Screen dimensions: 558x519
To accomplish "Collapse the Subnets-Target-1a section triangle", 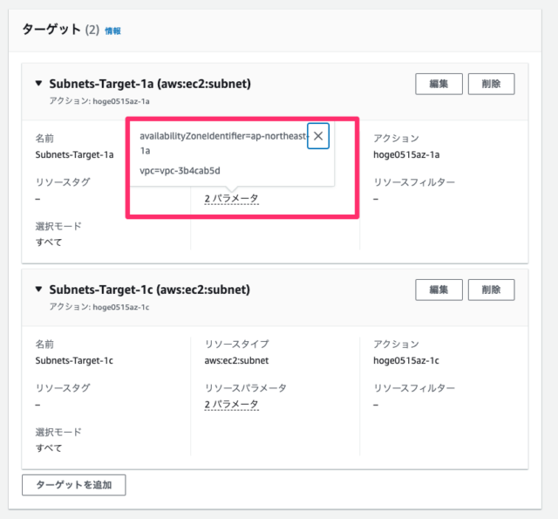I will click(x=38, y=83).
